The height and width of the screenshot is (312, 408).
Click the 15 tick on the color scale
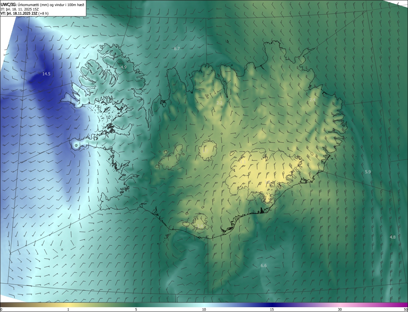click(272, 309)
